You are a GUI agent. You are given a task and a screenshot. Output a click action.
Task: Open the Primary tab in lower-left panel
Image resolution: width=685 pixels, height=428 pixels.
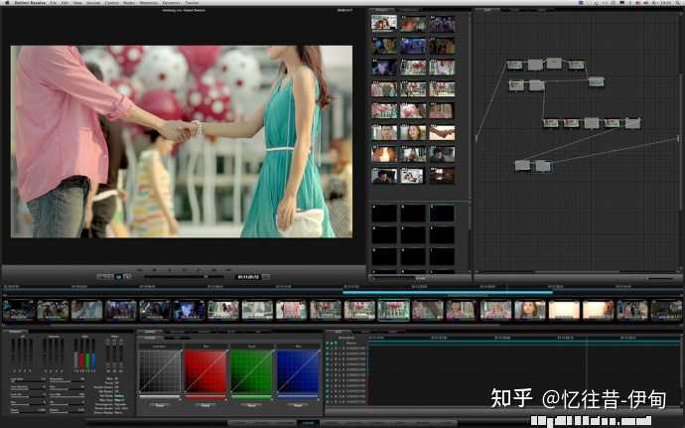15,332
